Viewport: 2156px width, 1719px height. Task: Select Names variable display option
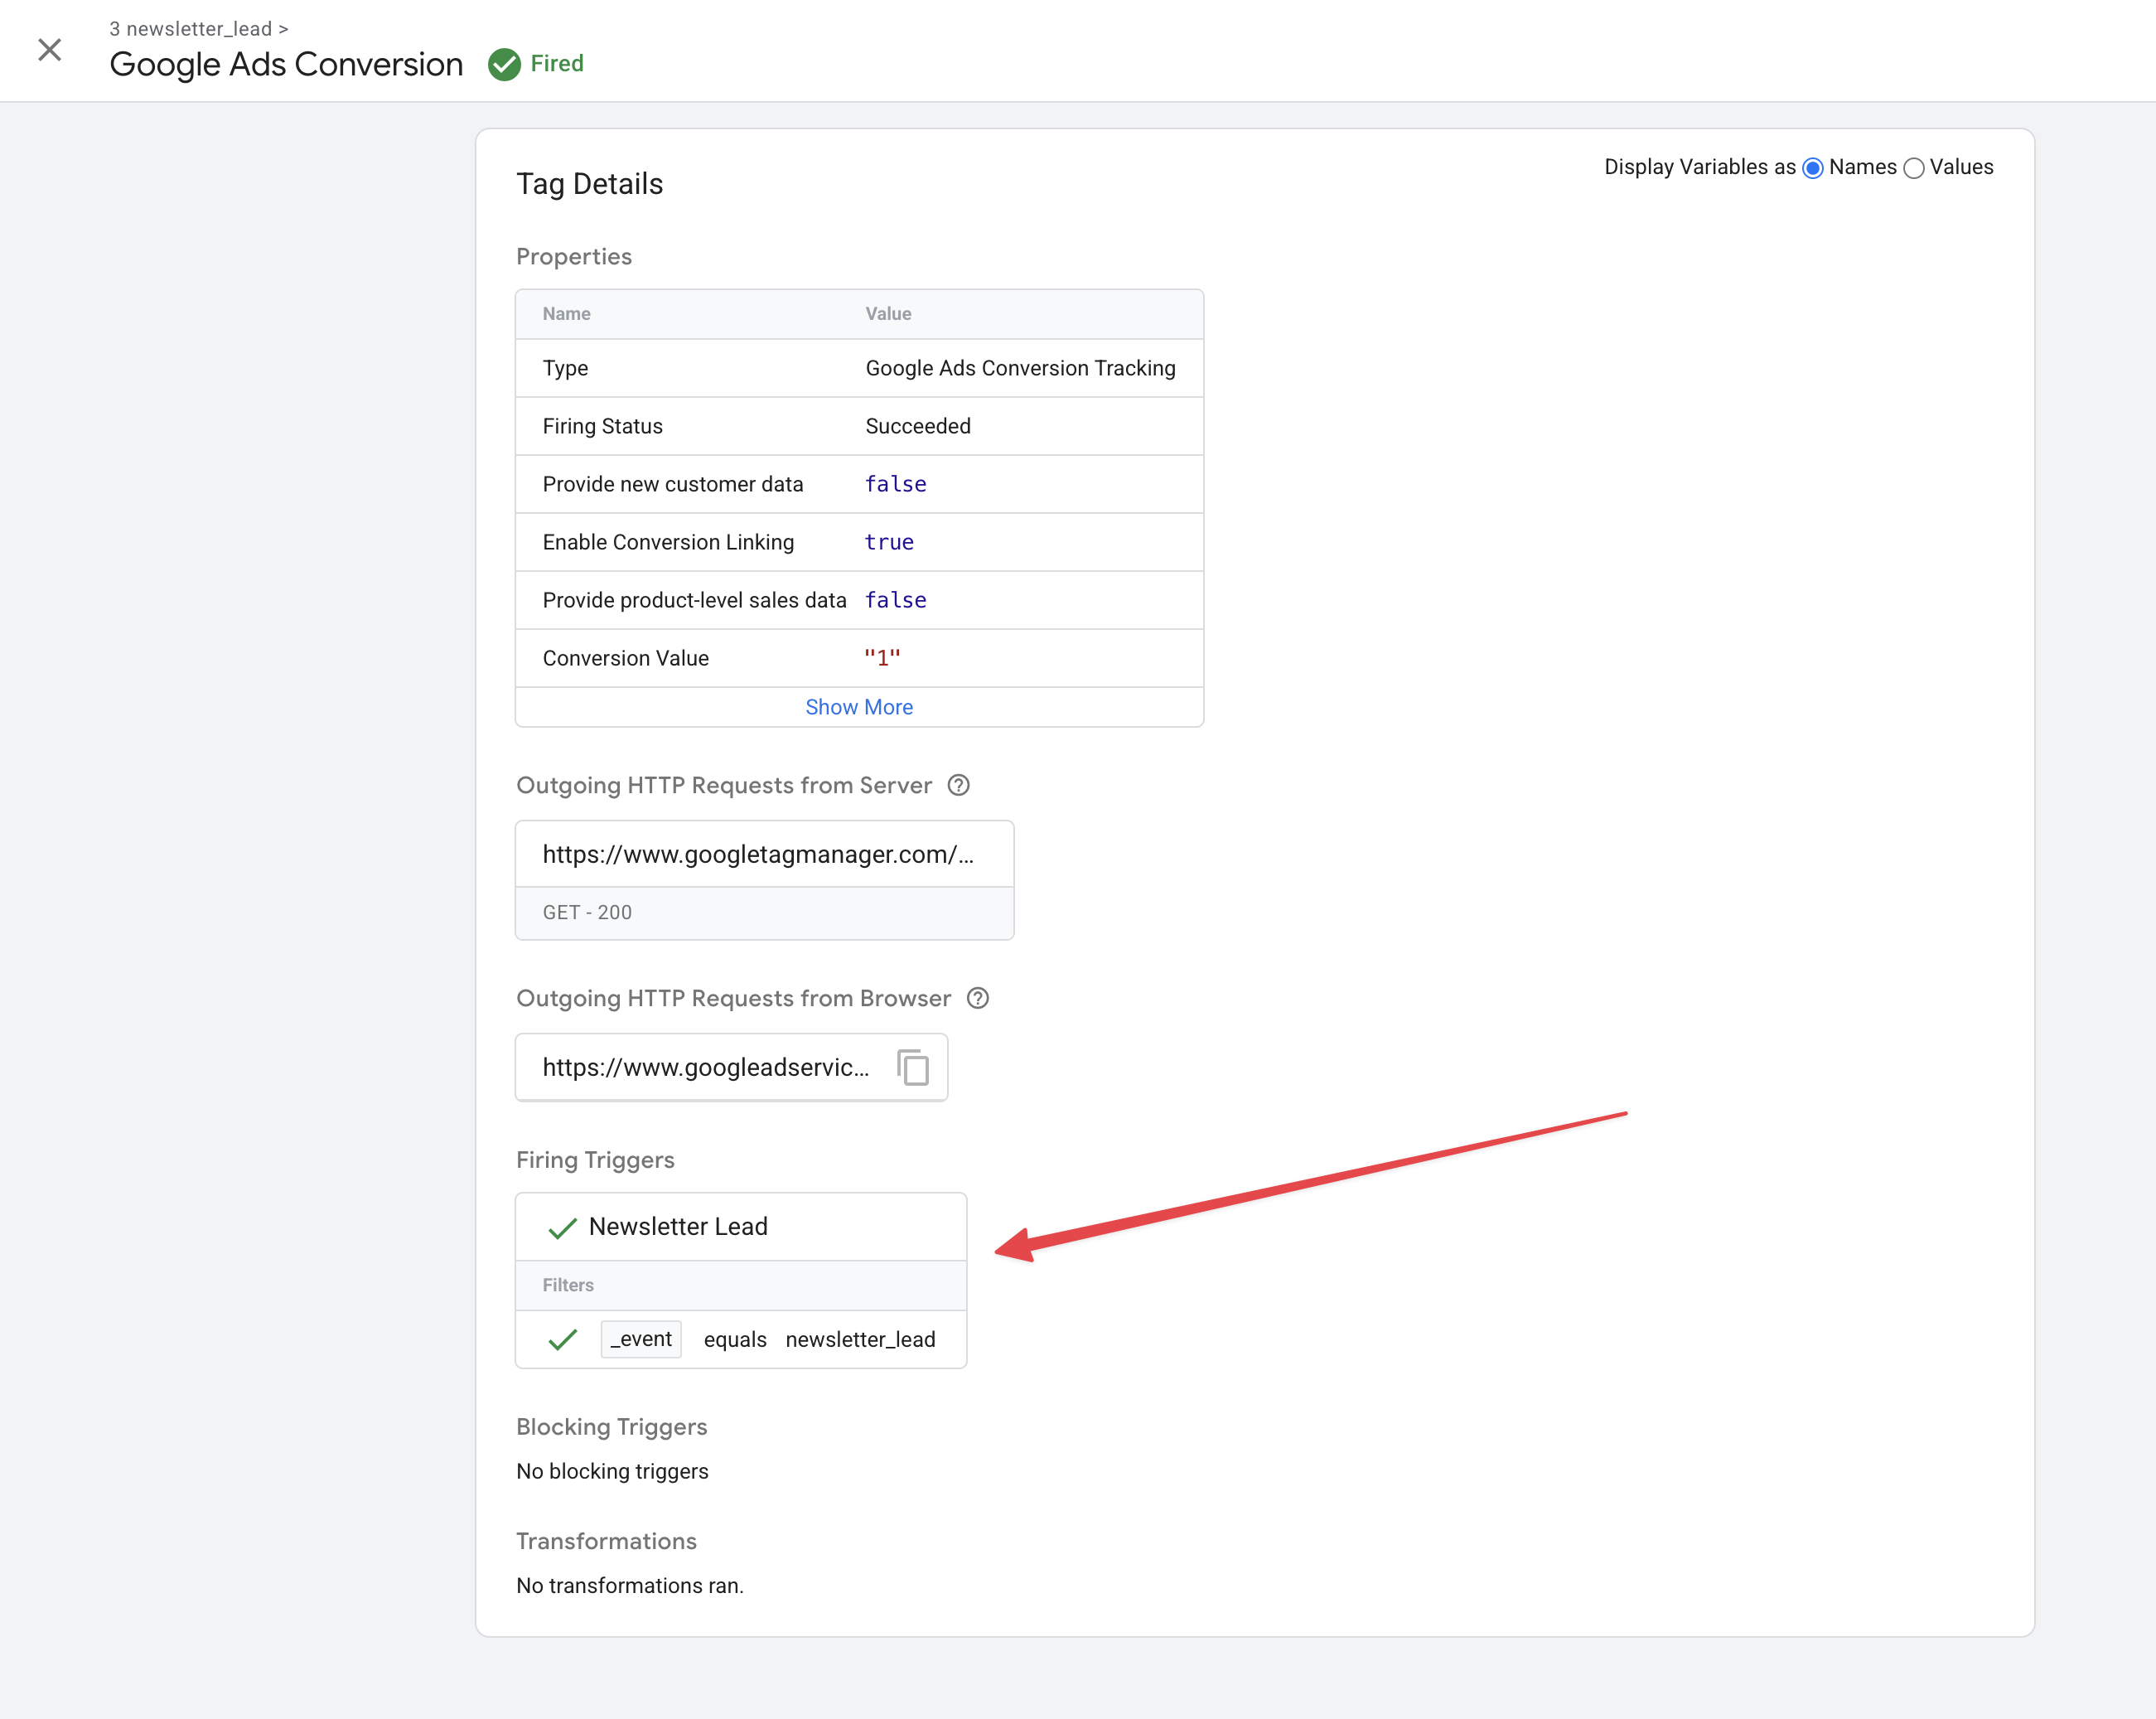pyautogui.click(x=1812, y=168)
